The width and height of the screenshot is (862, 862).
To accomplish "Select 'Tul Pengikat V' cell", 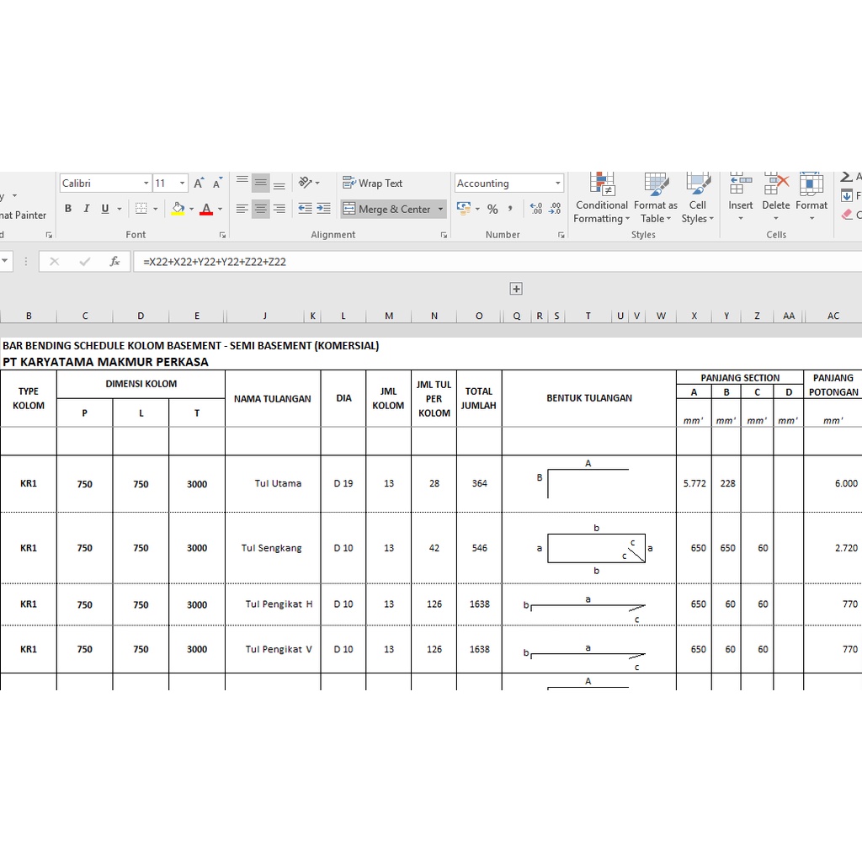I will (x=272, y=649).
